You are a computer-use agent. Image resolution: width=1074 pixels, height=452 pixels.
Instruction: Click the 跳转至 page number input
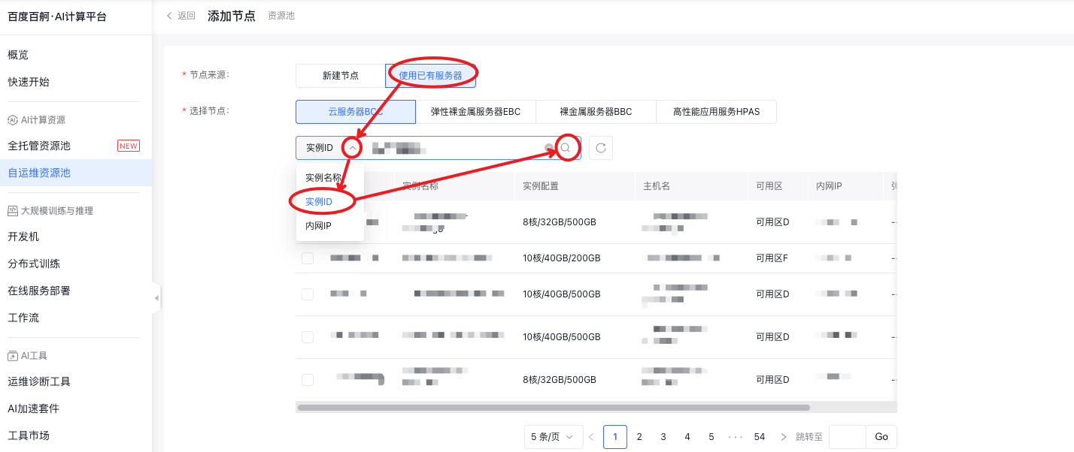pyautogui.click(x=847, y=437)
